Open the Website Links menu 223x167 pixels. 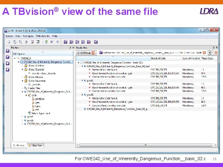[43, 36]
